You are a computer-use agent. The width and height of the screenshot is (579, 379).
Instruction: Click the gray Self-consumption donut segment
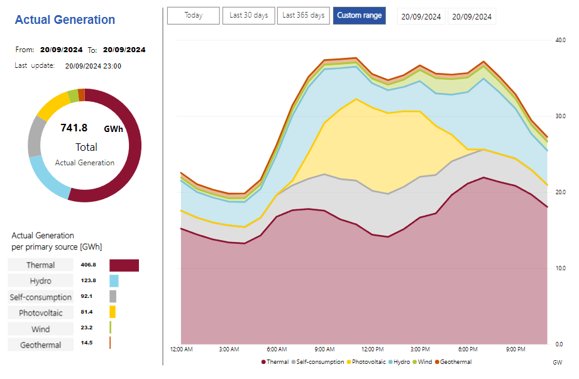tap(35, 136)
